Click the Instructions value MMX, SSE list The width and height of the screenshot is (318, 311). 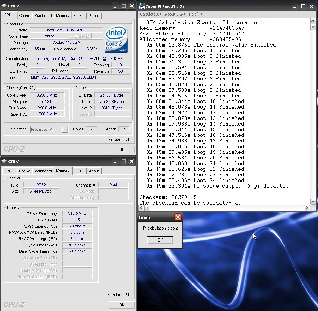click(x=80, y=77)
